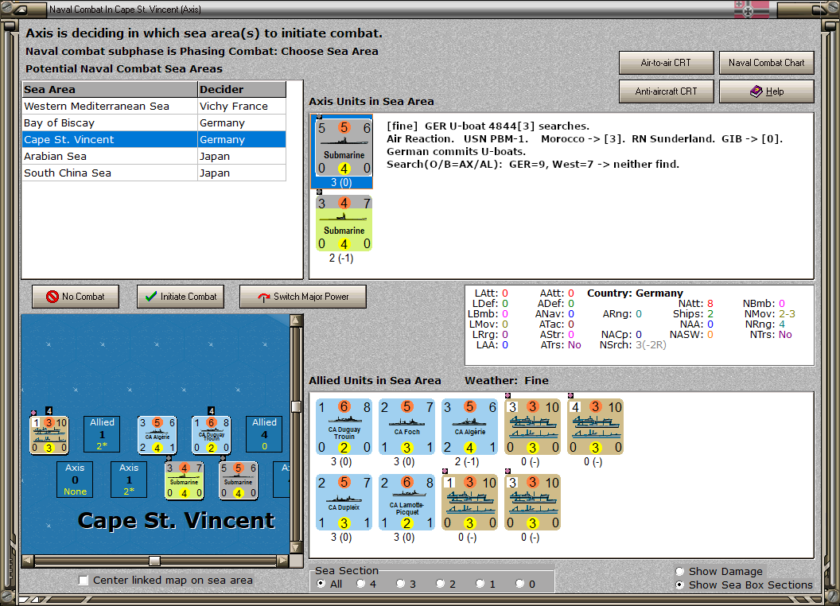Click the Initiate Combat button

(181, 297)
